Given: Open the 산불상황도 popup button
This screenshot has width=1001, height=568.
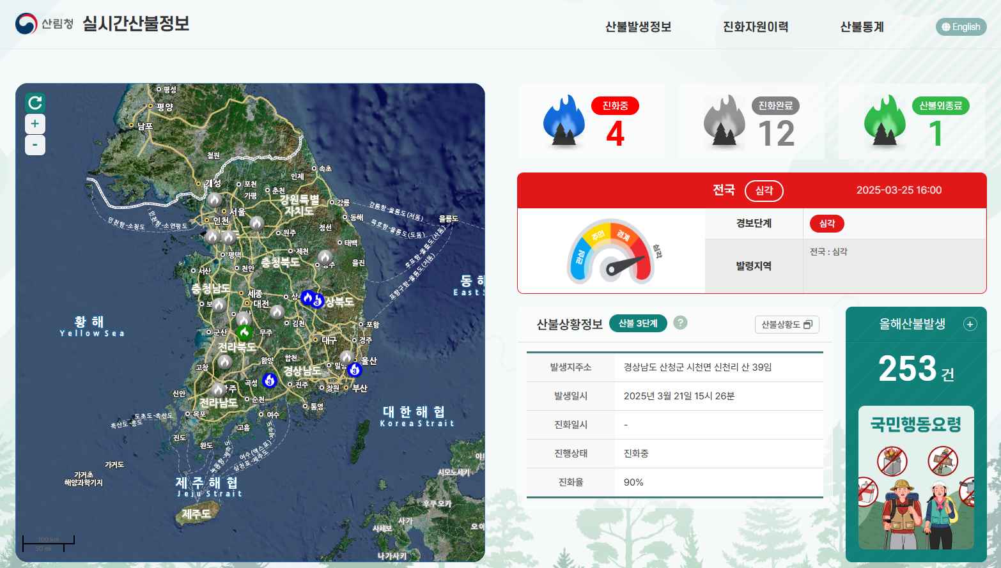Looking at the screenshot, I should [x=787, y=325].
